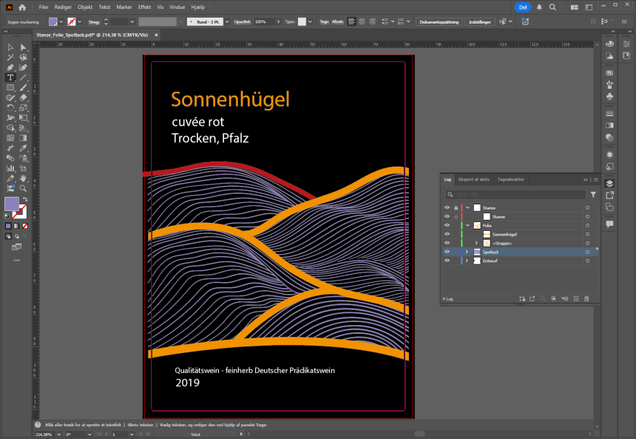This screenshot has width=636, height=439.
Task: Select the Direct Selection tool
Action: pos(24,47)
